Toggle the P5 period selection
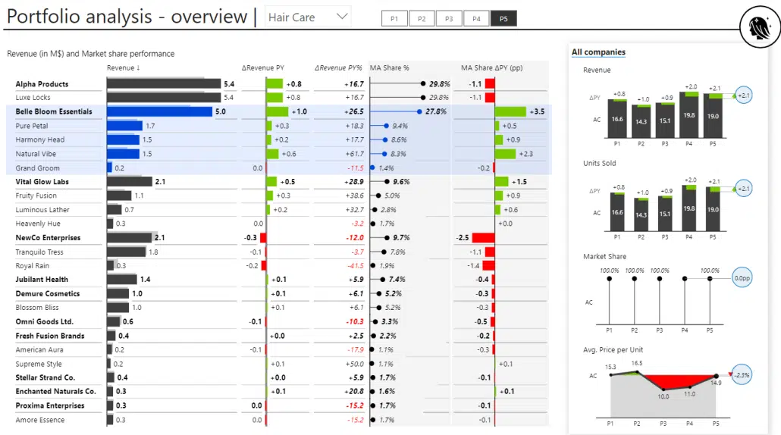781x435 pixels. click(x=503, y=19)
